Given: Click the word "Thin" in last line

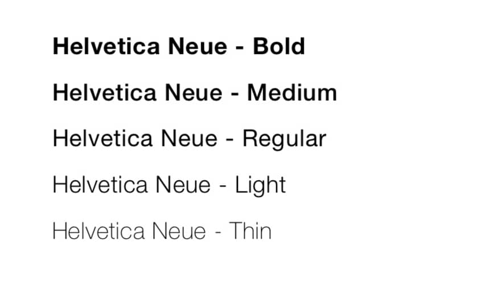Looking at the screenshot, I should coord(250,231).
